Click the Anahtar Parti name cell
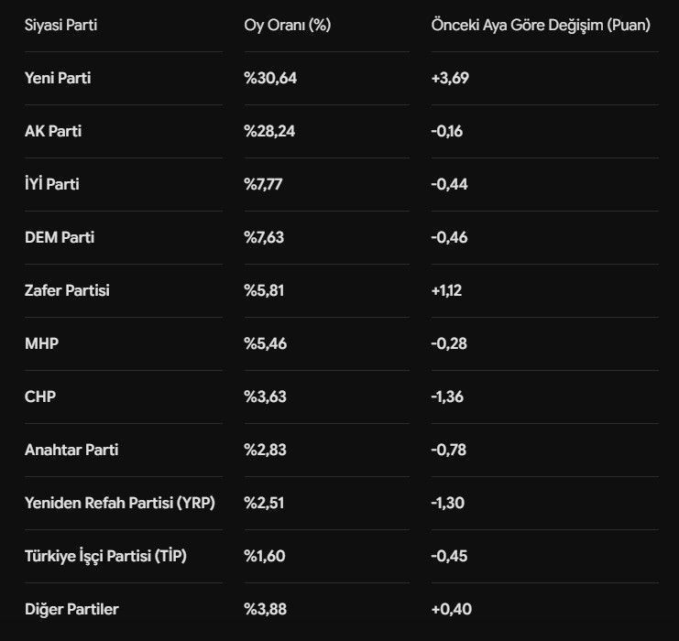The height and width of the screenshot is (641, 679). pyautogui.click(x=71, y=450)
